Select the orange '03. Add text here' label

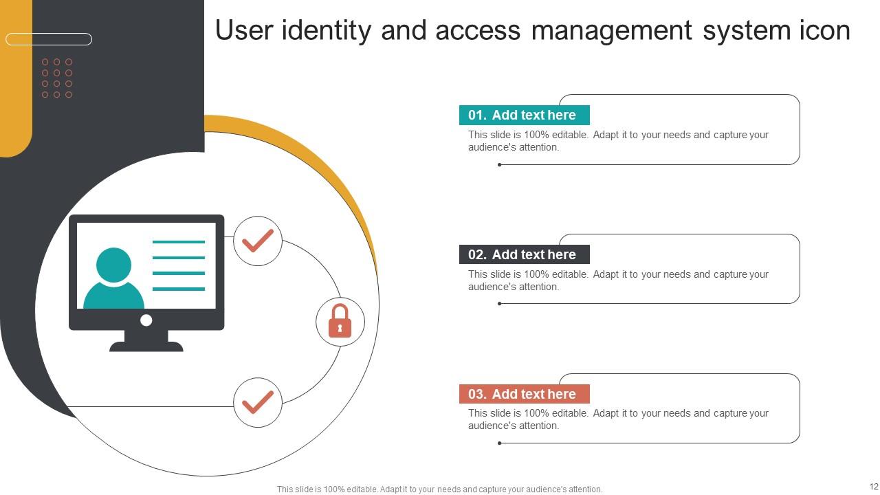524,394
